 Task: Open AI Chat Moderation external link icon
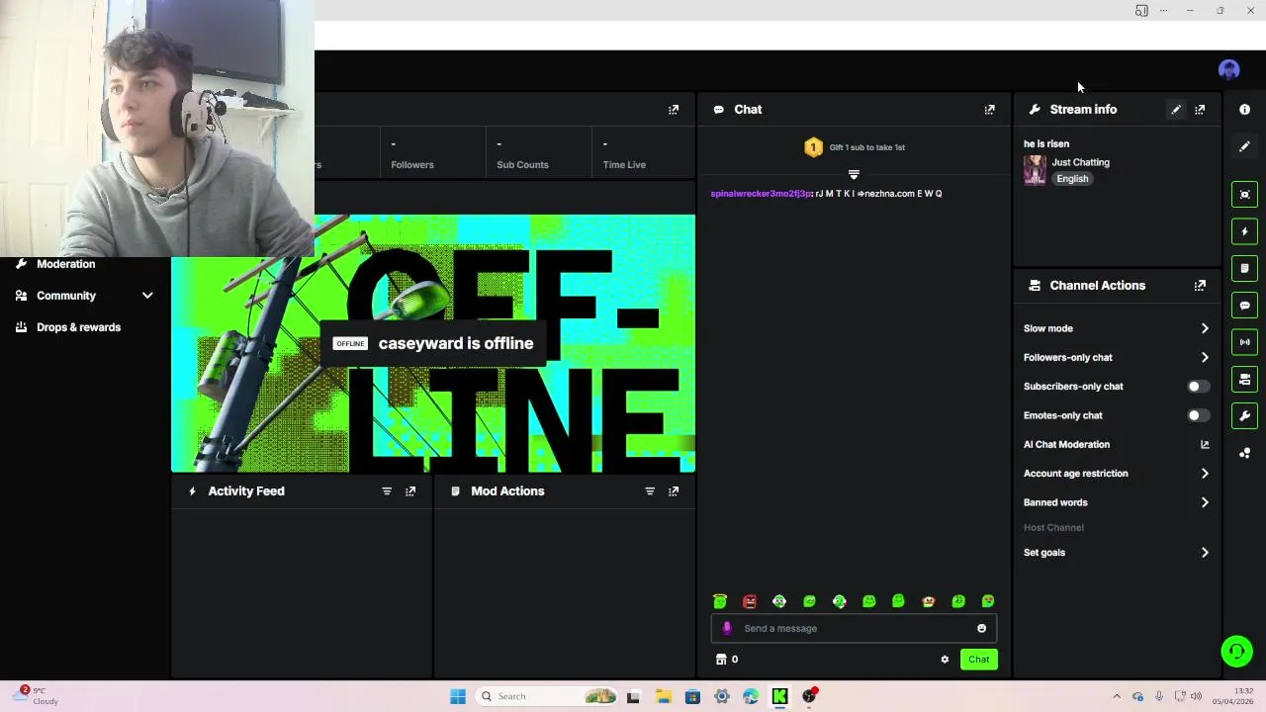(x=1205, y=445)
